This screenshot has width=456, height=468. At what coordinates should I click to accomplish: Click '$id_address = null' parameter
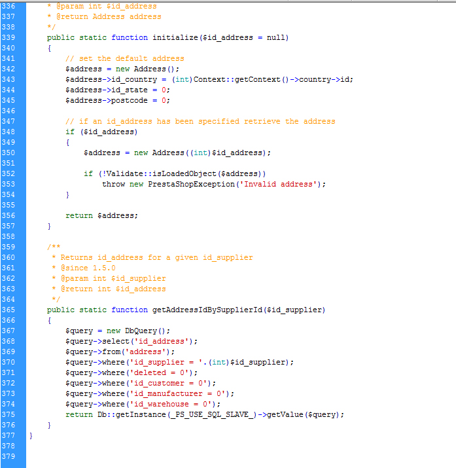pos(243,37)
